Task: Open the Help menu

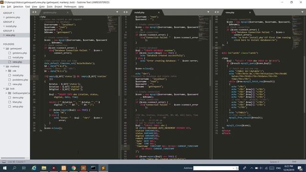Action: [81, 7]
